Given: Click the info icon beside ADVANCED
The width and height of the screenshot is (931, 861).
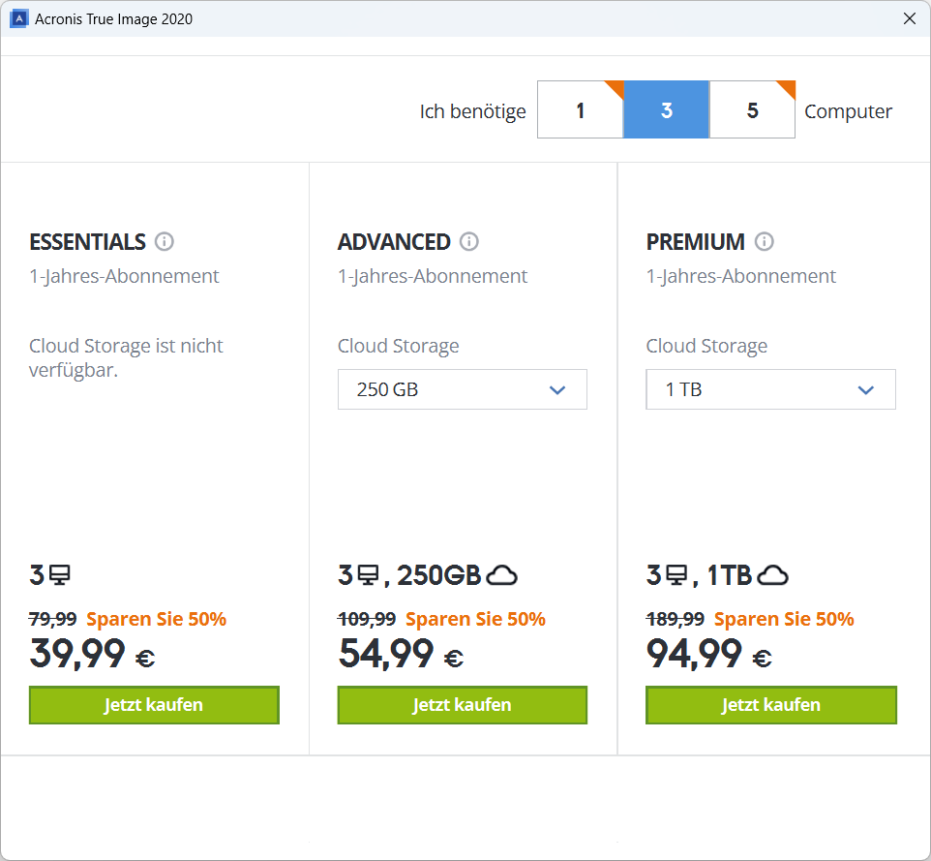Looking at the screenshot, I should coord(469,241).
